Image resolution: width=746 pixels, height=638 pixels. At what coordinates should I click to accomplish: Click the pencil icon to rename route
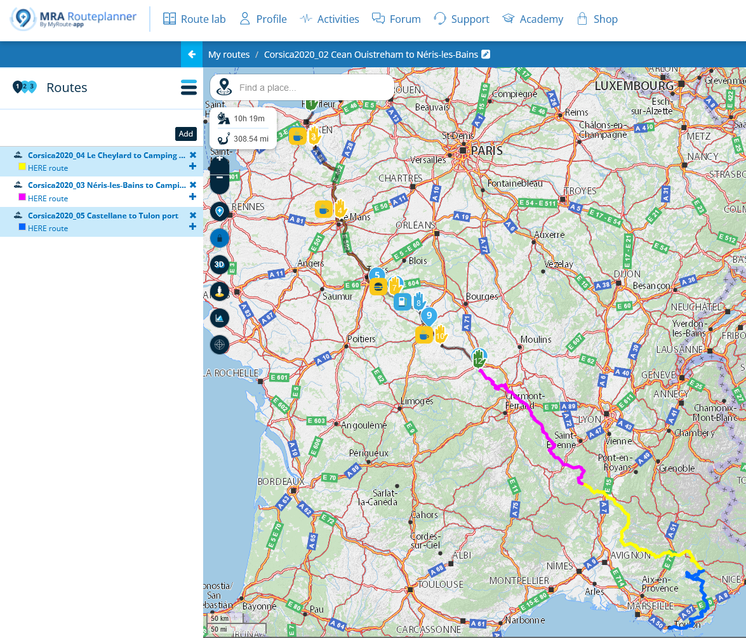click(486, 55)
